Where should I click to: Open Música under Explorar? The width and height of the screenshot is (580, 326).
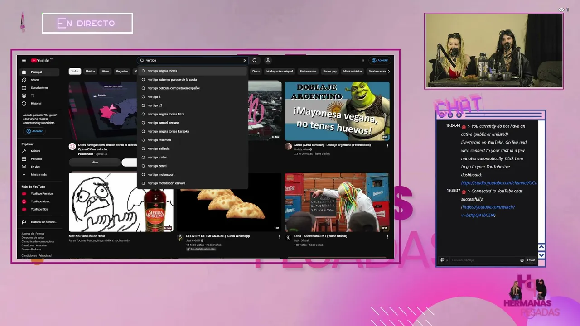pos(40,151)
